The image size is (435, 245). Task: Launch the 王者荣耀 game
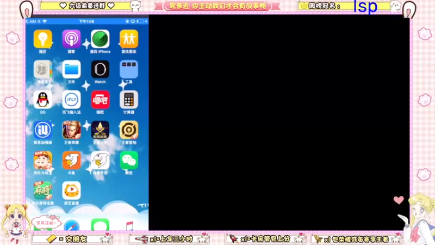pos(71,130)
